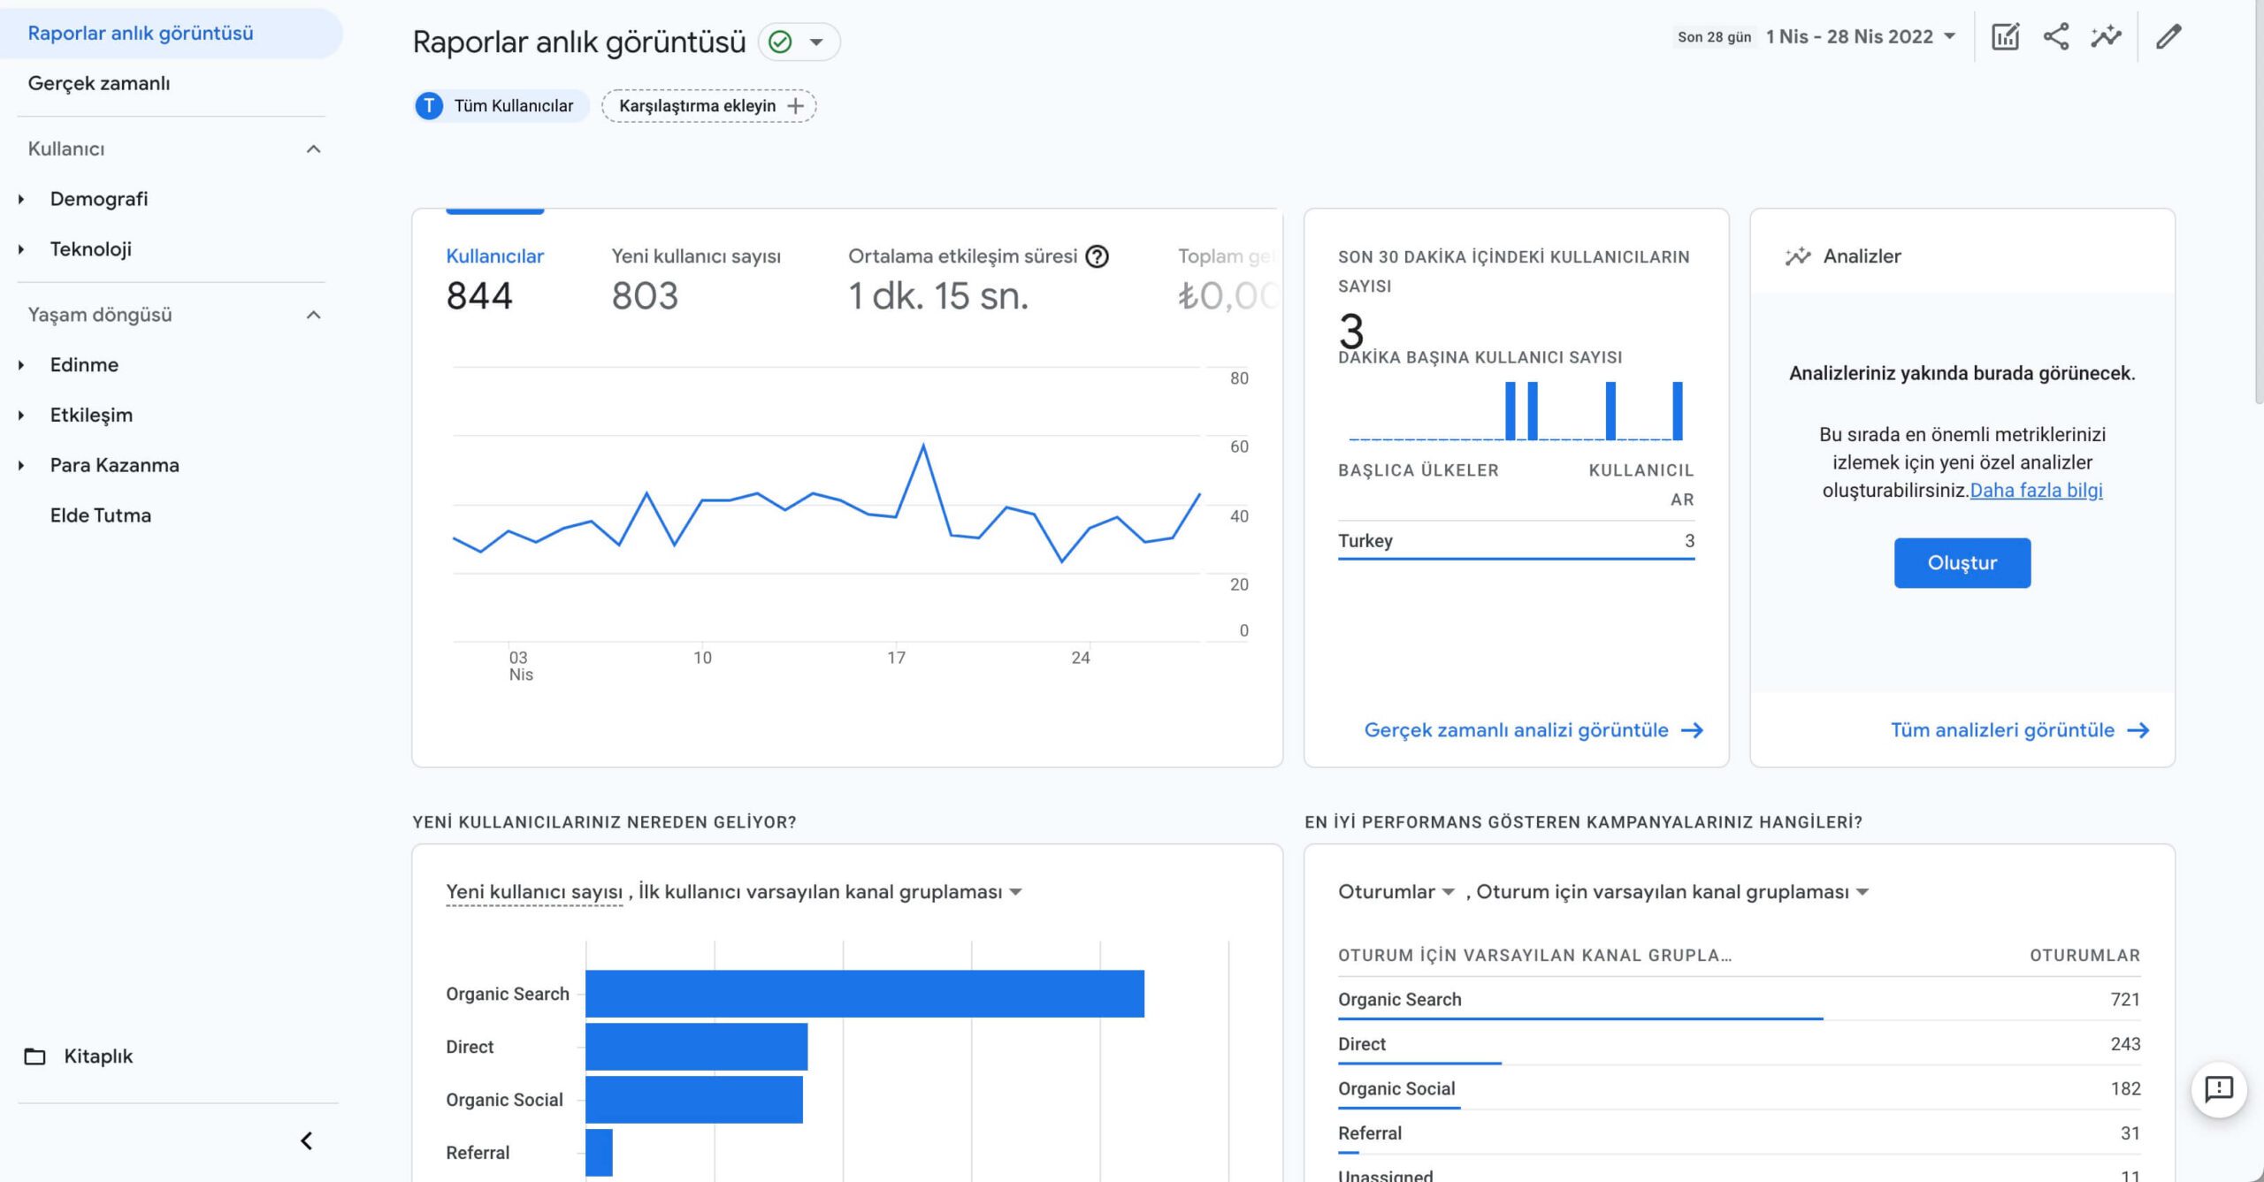Click the Referral row with 31 sessions
The image size is (2264, 1182).
click(x=1739, y=1133)
